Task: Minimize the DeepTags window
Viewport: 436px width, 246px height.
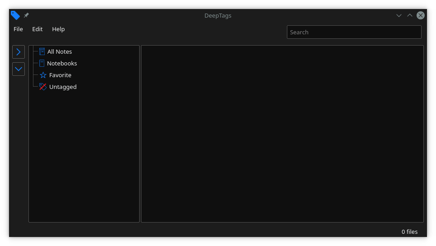Action: click(399, 15)
